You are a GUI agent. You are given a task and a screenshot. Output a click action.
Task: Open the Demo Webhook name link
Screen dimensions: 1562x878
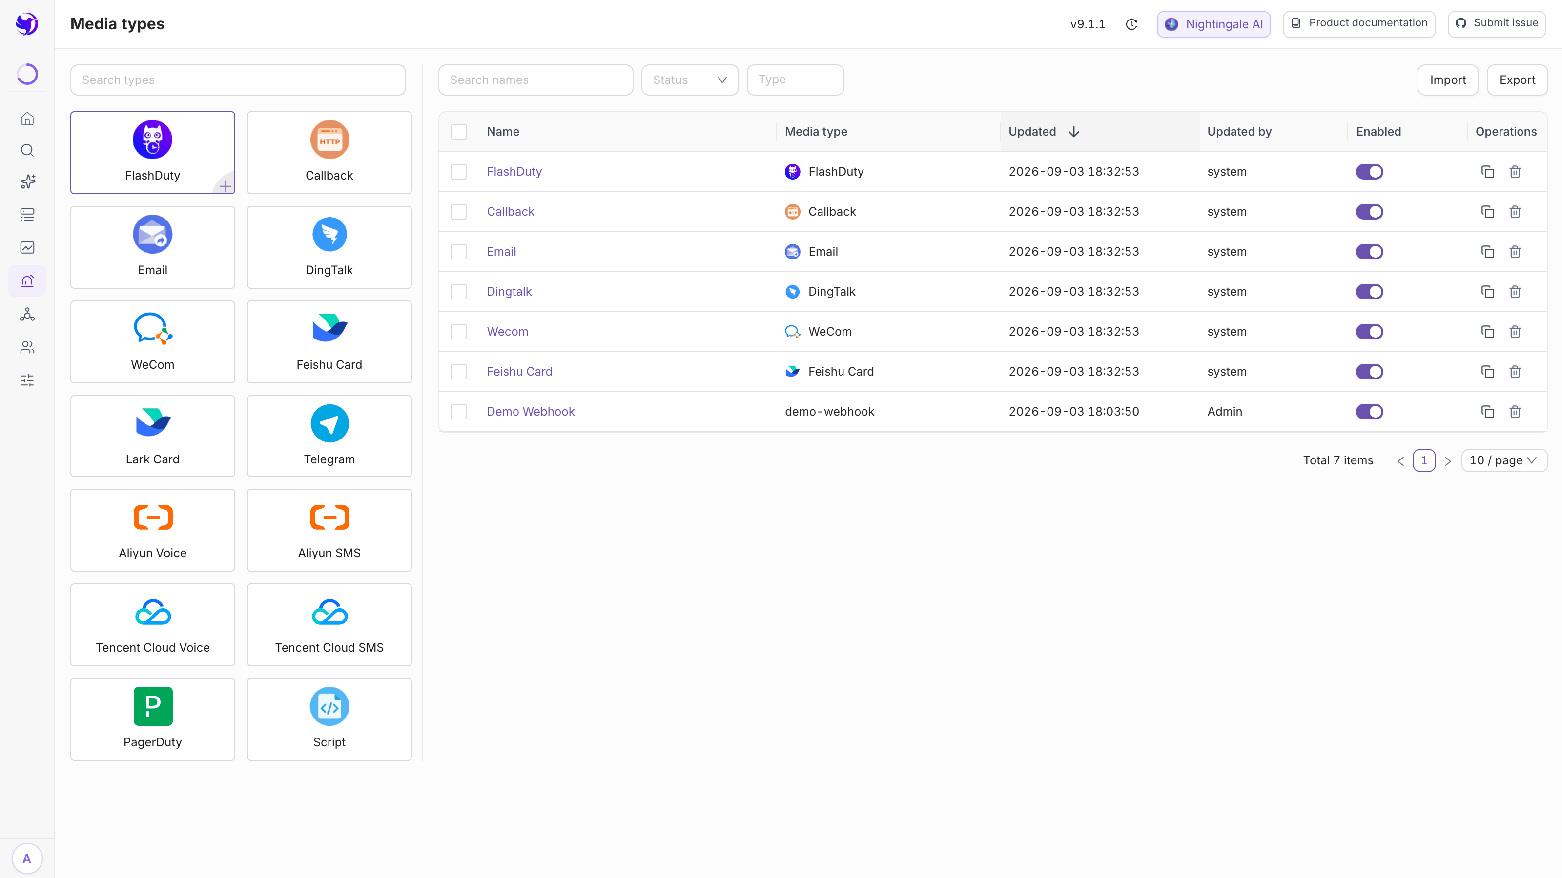tap(531, 411)
